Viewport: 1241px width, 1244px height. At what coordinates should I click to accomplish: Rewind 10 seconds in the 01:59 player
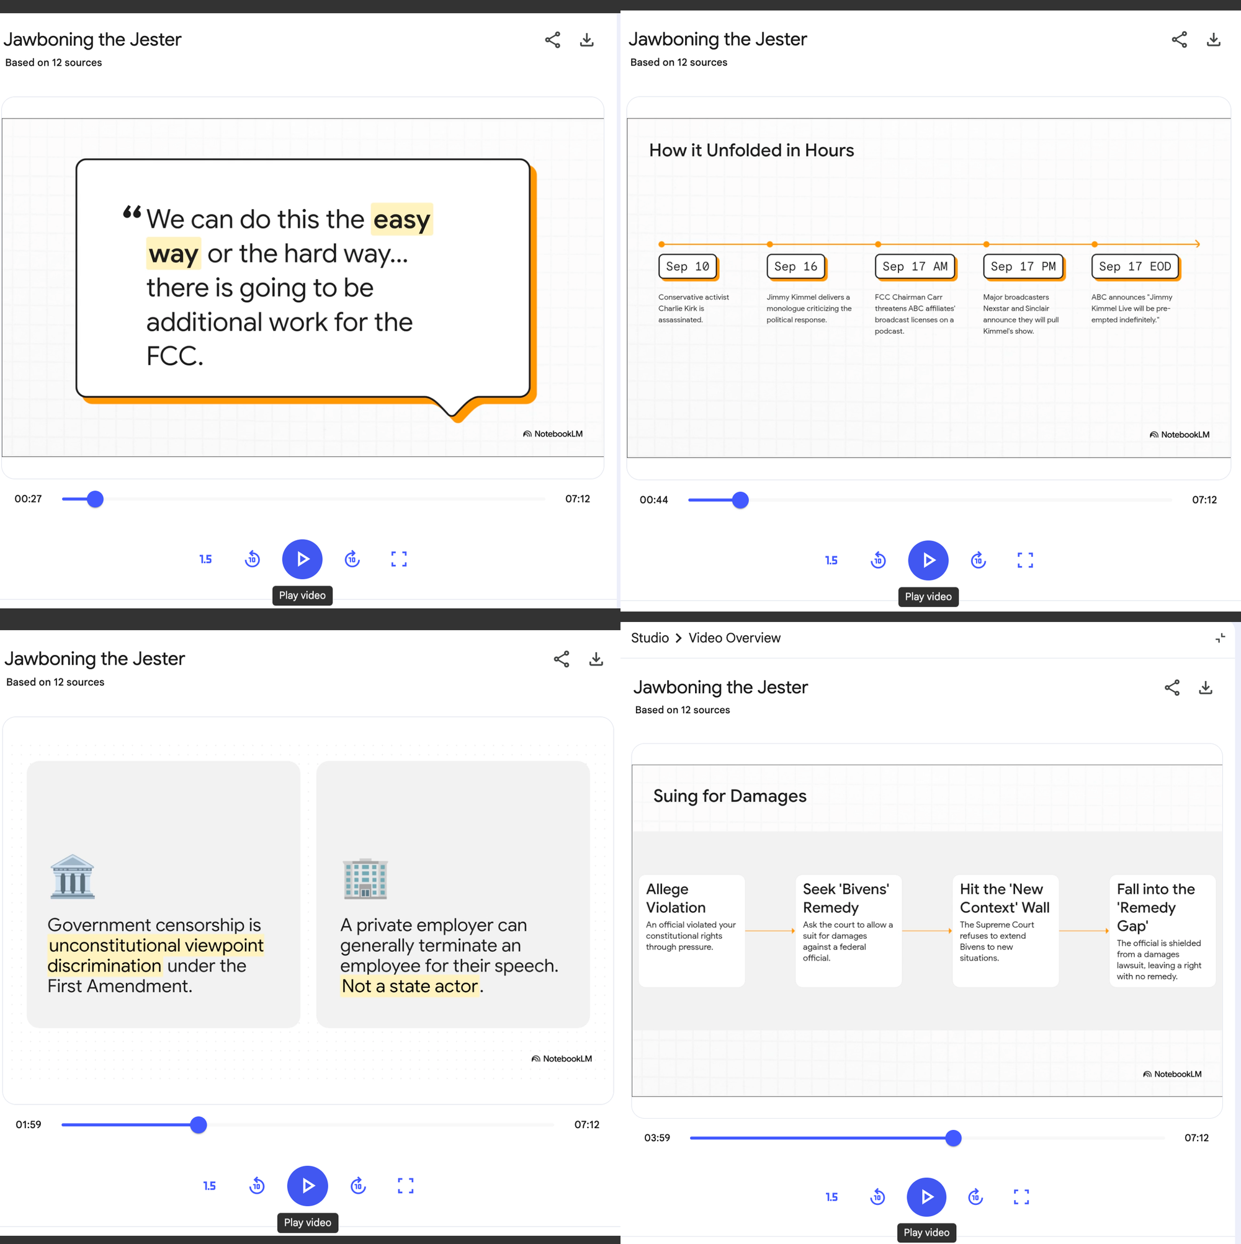256,1186
